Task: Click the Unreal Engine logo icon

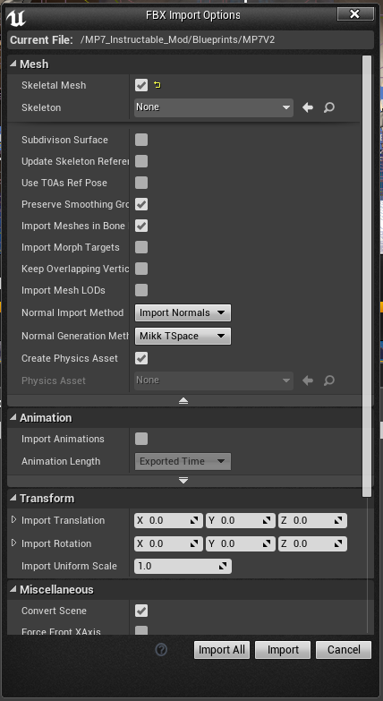Action: coord(16,16)
